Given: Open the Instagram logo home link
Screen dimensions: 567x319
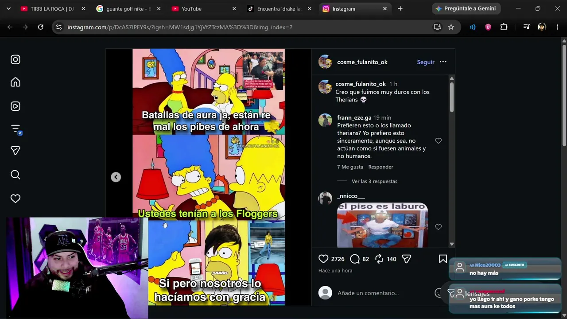Looking at the screenshot, I should [x=16, y=59].
